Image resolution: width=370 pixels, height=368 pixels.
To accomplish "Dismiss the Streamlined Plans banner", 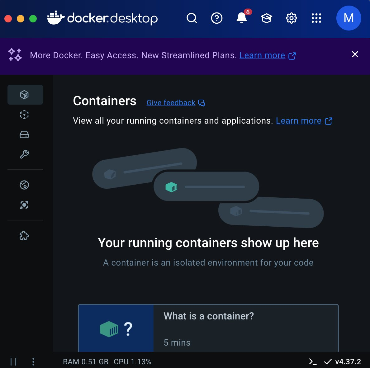I will click(355, 54).
